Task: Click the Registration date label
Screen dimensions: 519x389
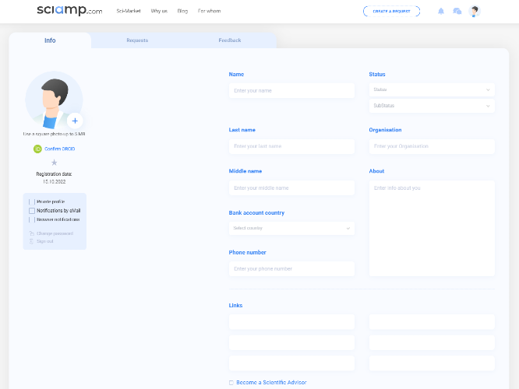Action: click(54, 173)
